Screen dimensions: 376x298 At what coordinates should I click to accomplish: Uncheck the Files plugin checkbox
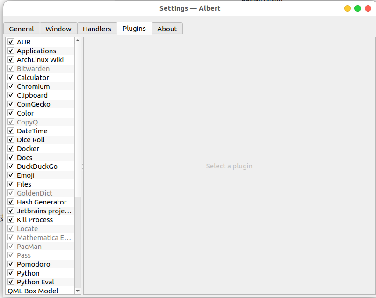click(11, 184)
